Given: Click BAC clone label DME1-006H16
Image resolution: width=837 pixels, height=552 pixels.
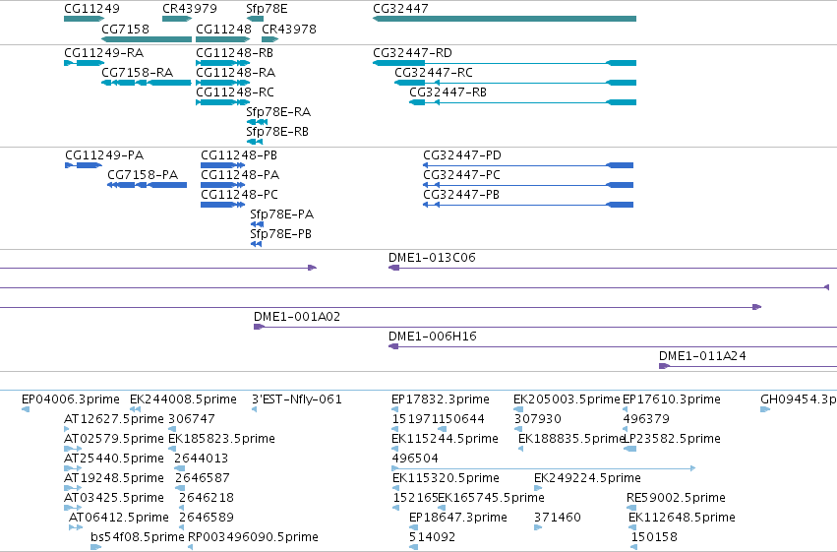Looking at the screenshot, I should (433, 337).
